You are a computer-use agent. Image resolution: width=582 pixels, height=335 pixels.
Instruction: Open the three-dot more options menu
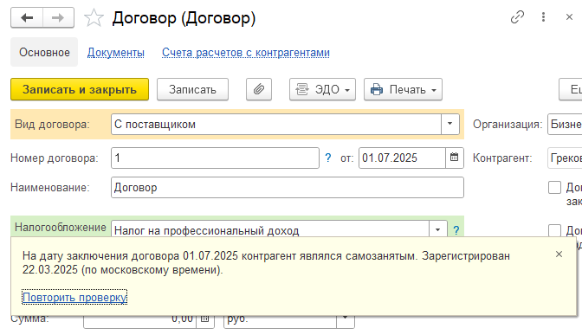pyautogui.click(x=543, y=17)
